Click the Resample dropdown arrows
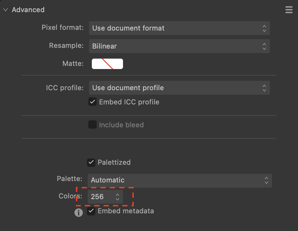Image resolution: width=298 pixels, height=231 pixels. pyautogui.click(x=264, y=46)
